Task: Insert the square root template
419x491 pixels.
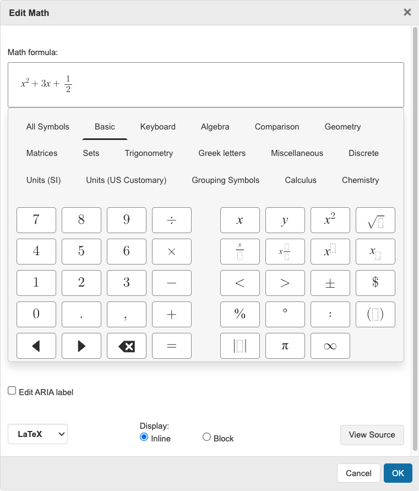Action: (376, 220)
